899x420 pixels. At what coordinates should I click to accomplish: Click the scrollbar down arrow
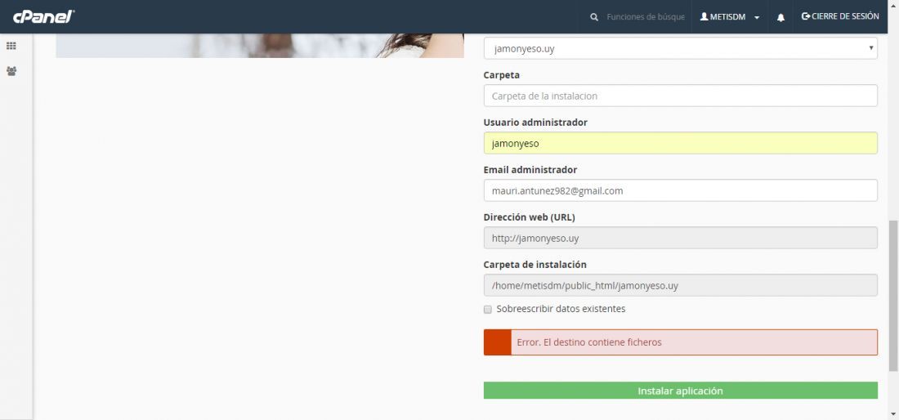(x=893, y=413)
